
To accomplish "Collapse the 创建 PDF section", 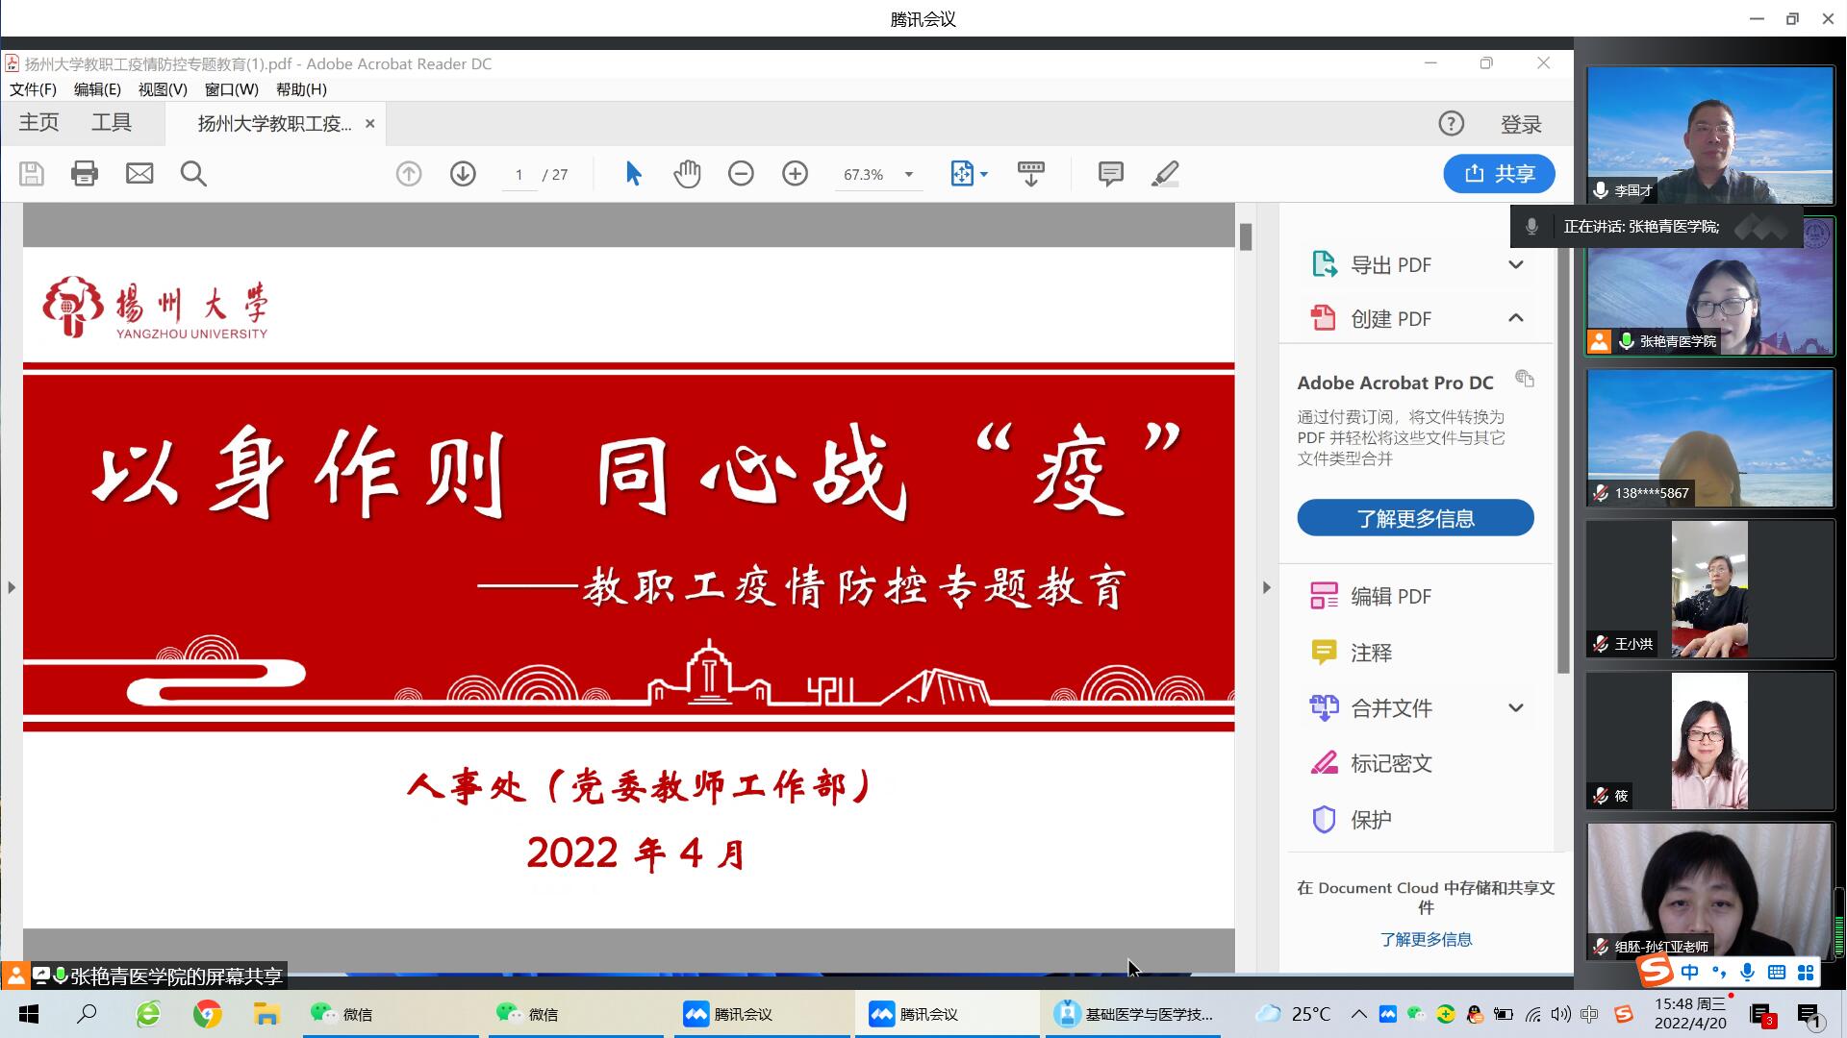I will (1515, 318).
